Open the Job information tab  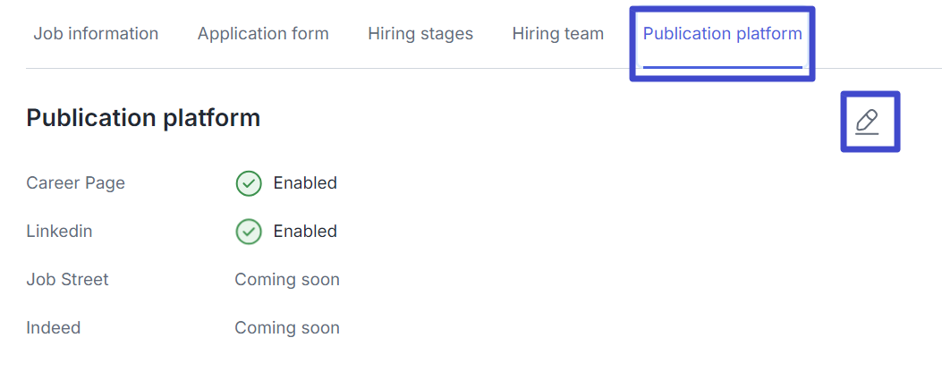tap(96, 34)
